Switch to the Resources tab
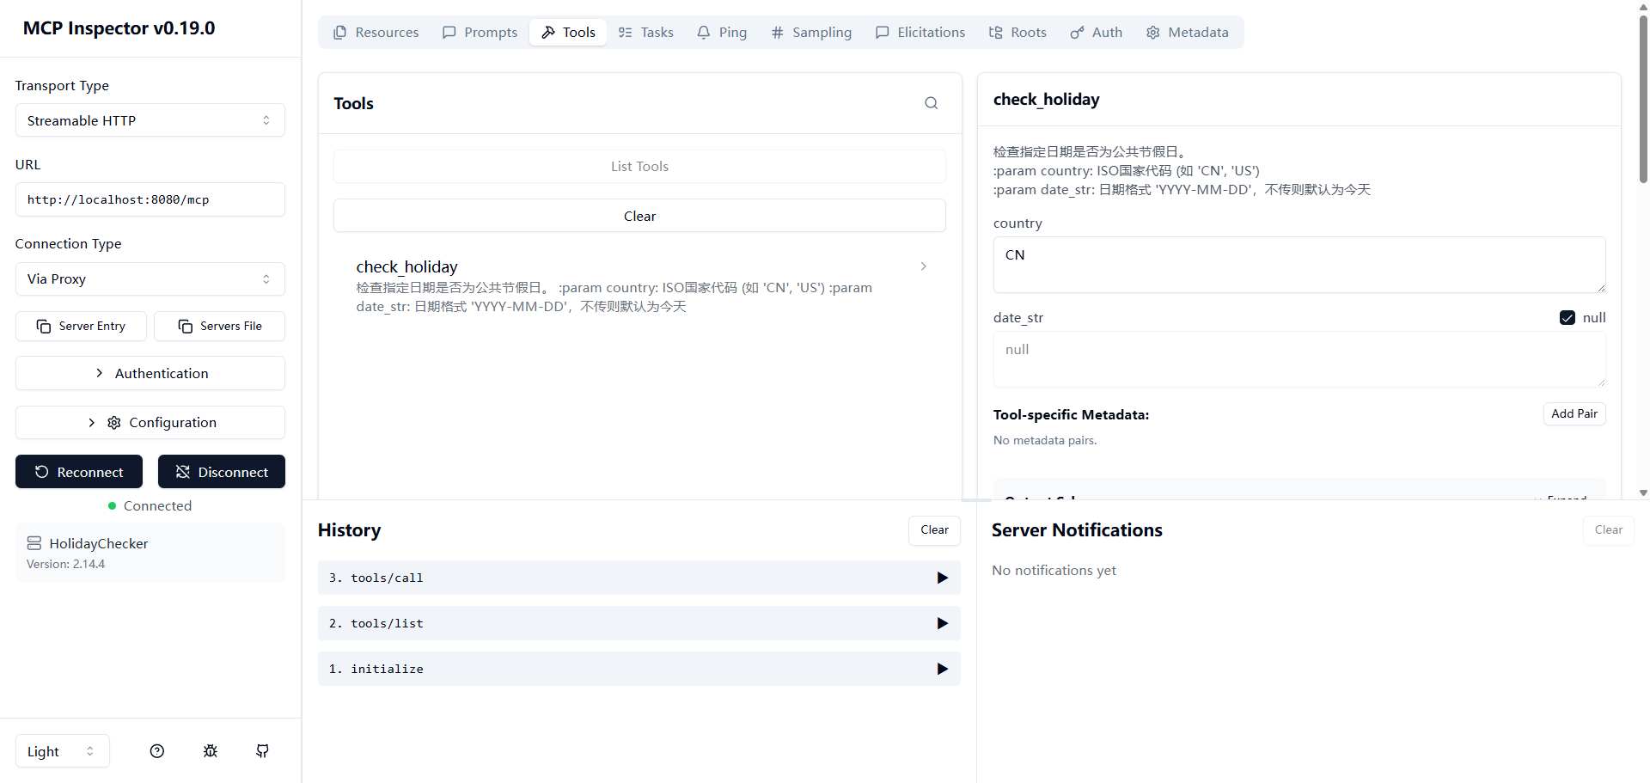1650x783 pixels. pyautogui.click(x=376, y=33)
